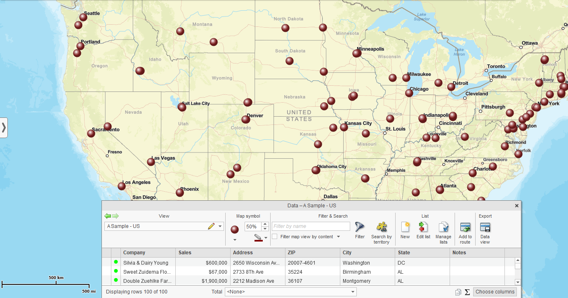Screen dimensions: 568x298
Task: Click the symbol color paint icon
Action: click(259, 237)
